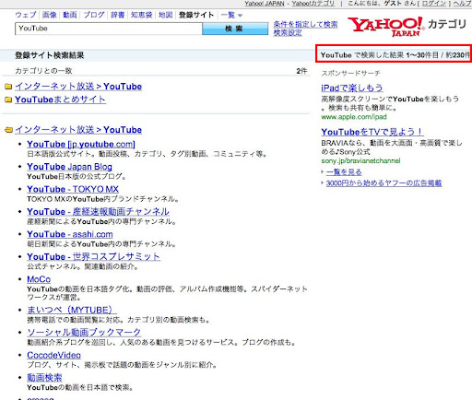472x400 pixels.
Task: Switch to the 辞書 search tab
Action: coord(117,15)
